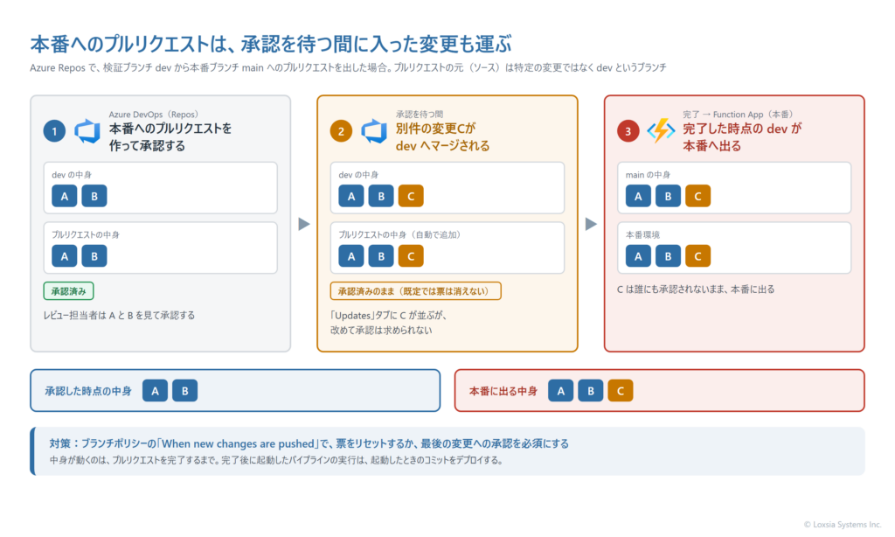Click the '対策：ブランチポリシーの' heading line
Image resolution: width=895 pixels, height=537 pixels.
(309, 444)
